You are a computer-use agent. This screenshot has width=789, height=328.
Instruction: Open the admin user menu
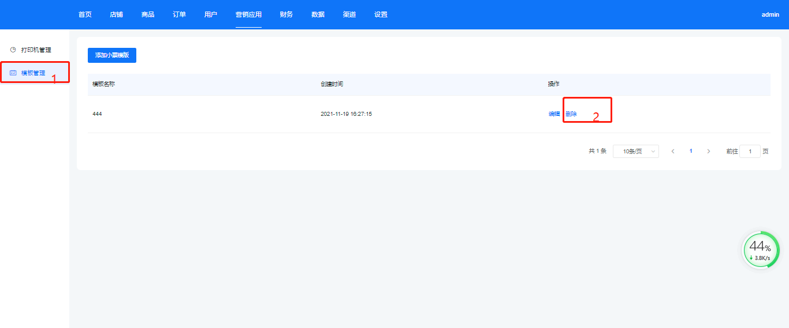tap(770, 14)
